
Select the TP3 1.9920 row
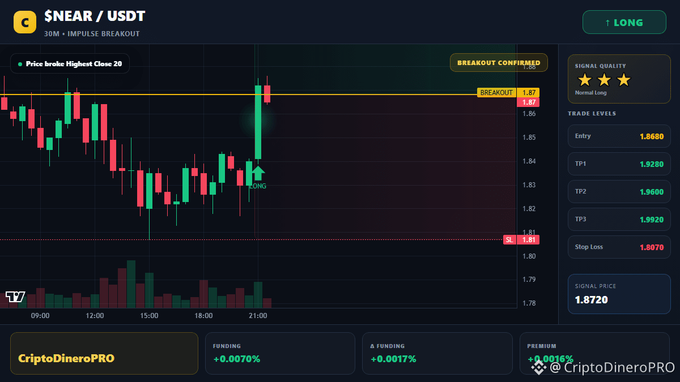click(x=619, y=219)
